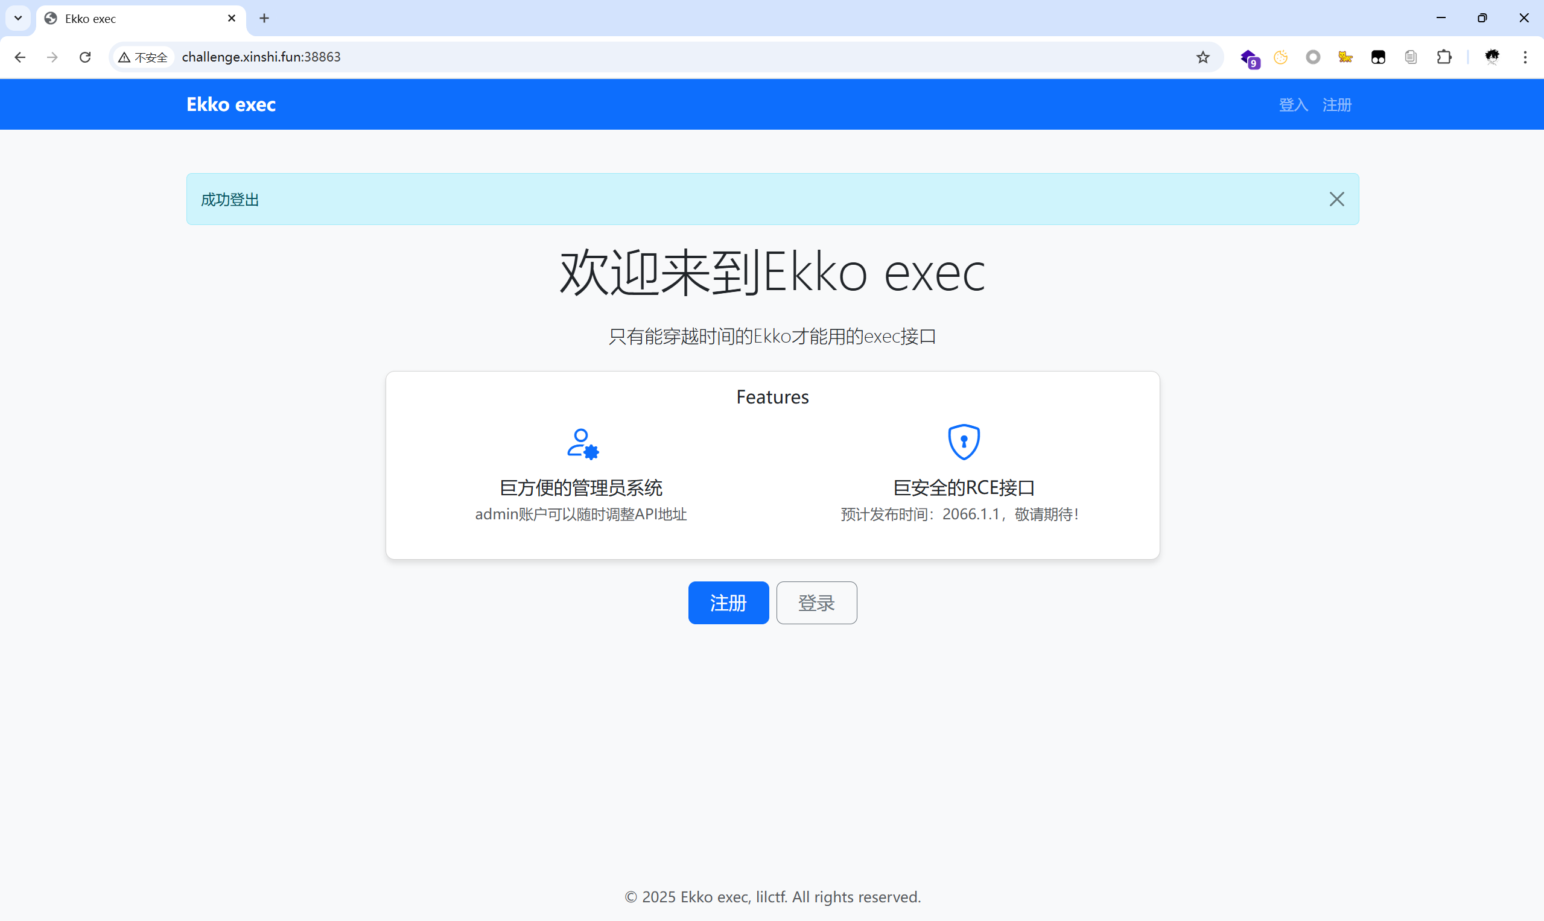Viewport: 1544px width, 921px height.
Task: Open the tab search dropdown arrow
Action: coord(18,18)
